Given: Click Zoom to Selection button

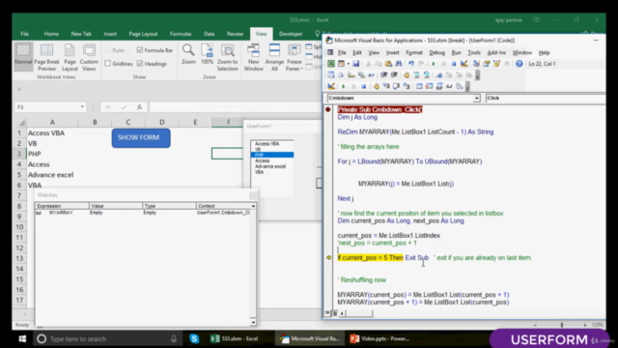Looking at the screenshot, I should coord(228,57).
